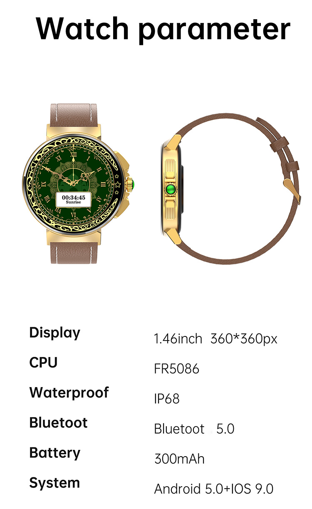Click the Bluetoot 5.0 value

click(194, 429)
